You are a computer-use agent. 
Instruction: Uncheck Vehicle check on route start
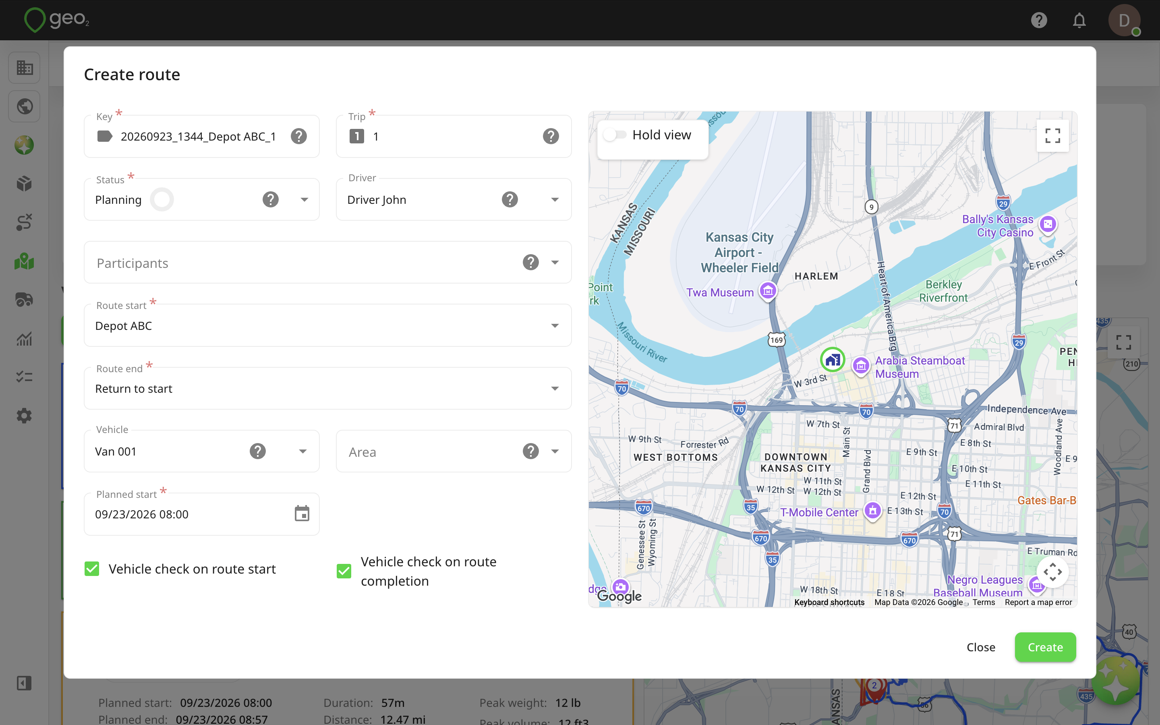tap(91, 569)
